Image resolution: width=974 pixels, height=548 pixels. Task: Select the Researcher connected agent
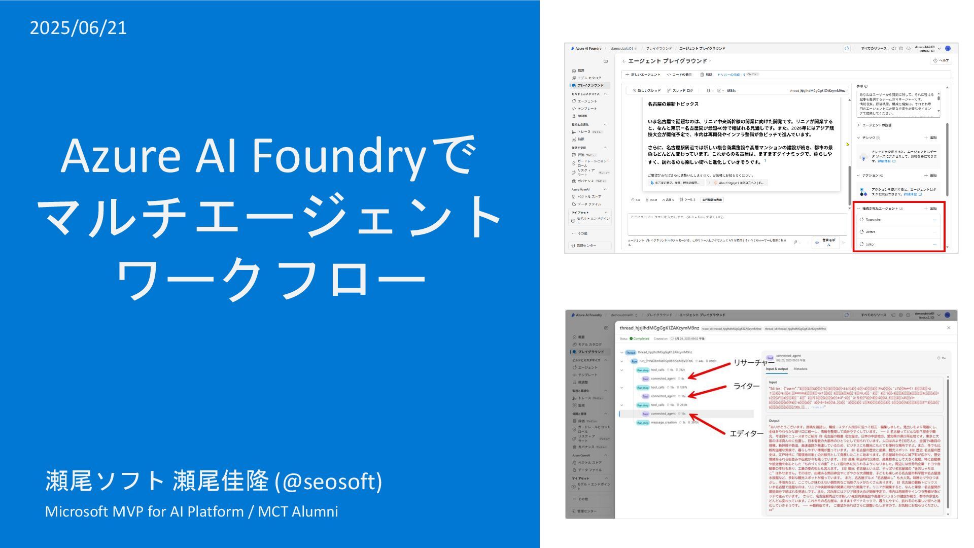[x=898, y=220]
